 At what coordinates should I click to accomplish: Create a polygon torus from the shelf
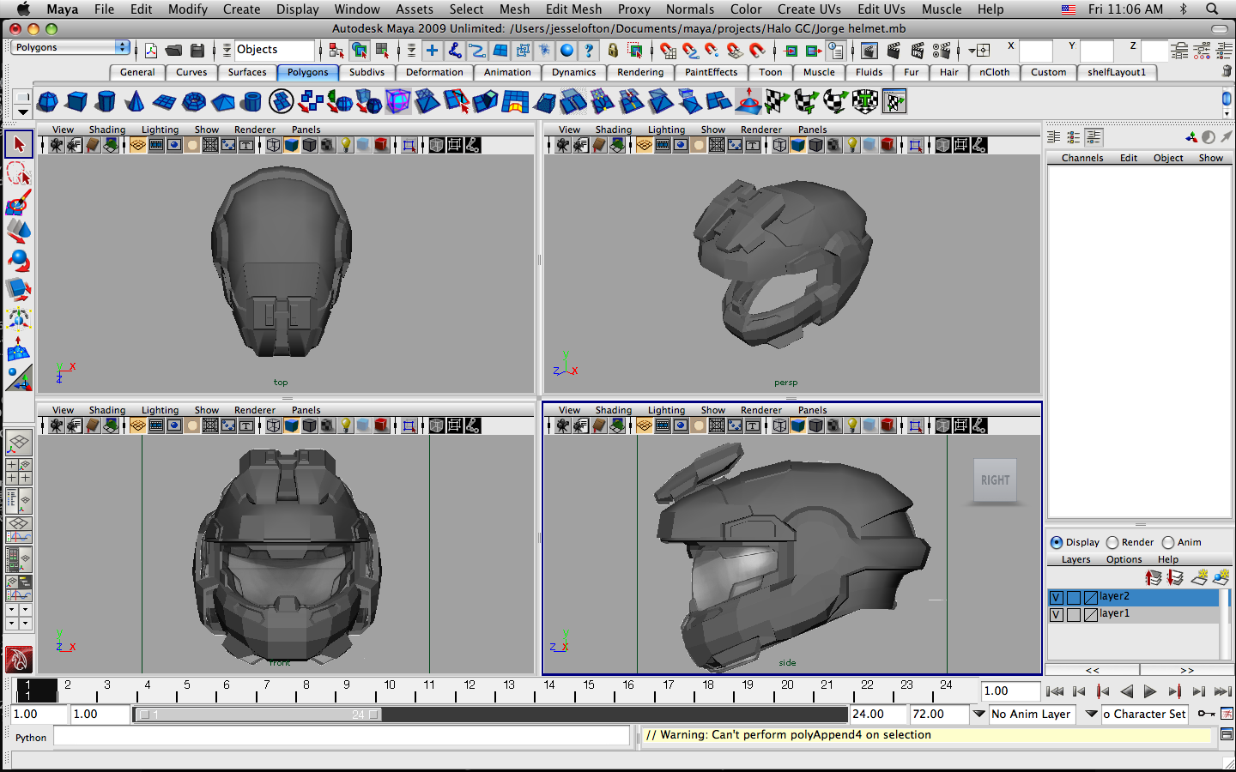(x=194, y=102)
